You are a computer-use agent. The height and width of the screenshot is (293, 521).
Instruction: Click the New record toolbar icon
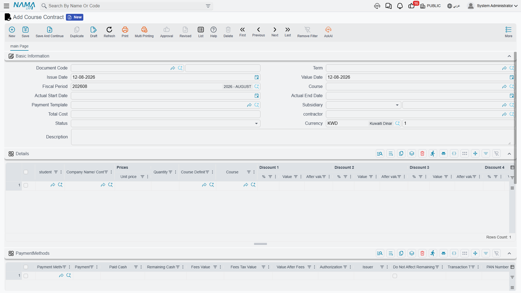tap(12, 32)
